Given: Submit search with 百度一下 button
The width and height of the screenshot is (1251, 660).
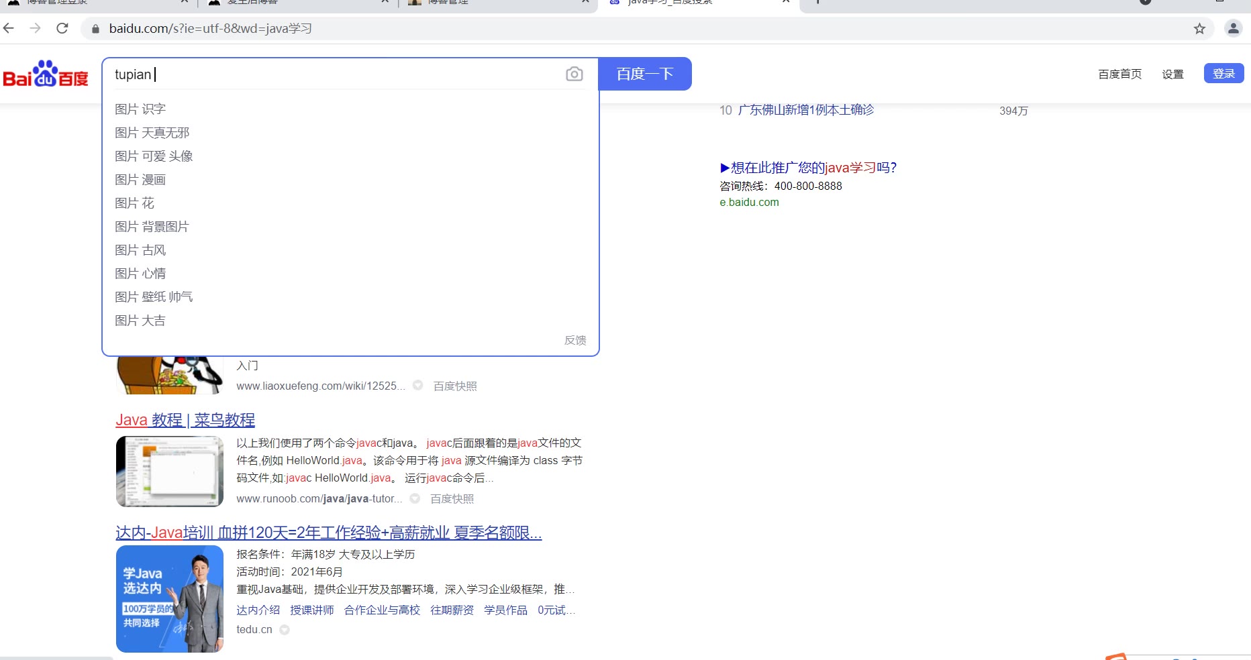Looking at the screenshot, I should click(x=645, y=74).
